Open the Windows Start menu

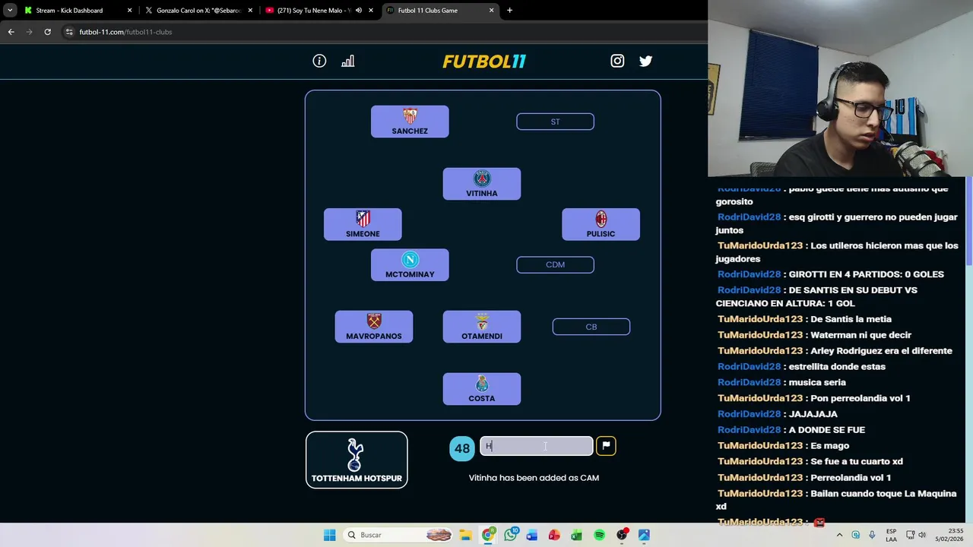click(329, 535)
